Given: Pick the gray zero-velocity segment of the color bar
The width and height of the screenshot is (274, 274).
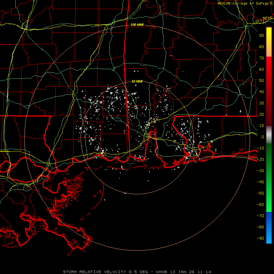Looking at the screenshot, I should (269, 135).
